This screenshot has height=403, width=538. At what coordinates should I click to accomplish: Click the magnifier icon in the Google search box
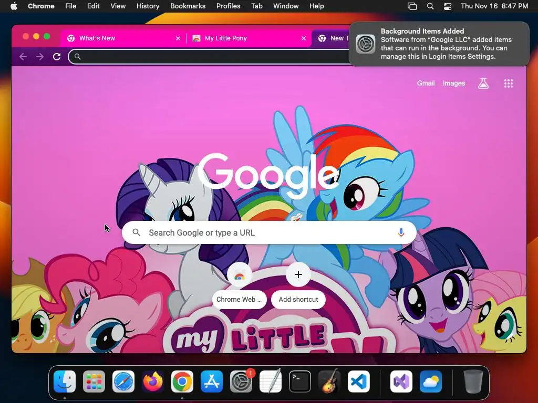(x=136, y=232)
